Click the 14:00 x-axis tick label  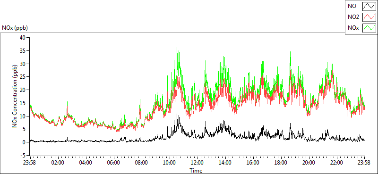click(x=225, y=163)
